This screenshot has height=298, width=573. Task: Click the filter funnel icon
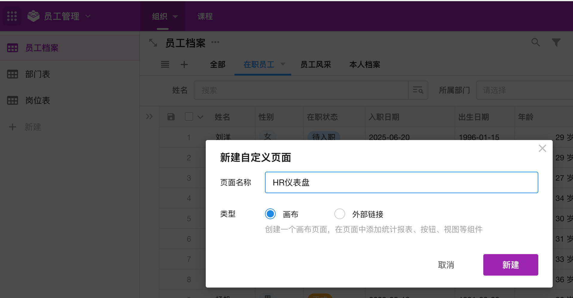point(556,42)
